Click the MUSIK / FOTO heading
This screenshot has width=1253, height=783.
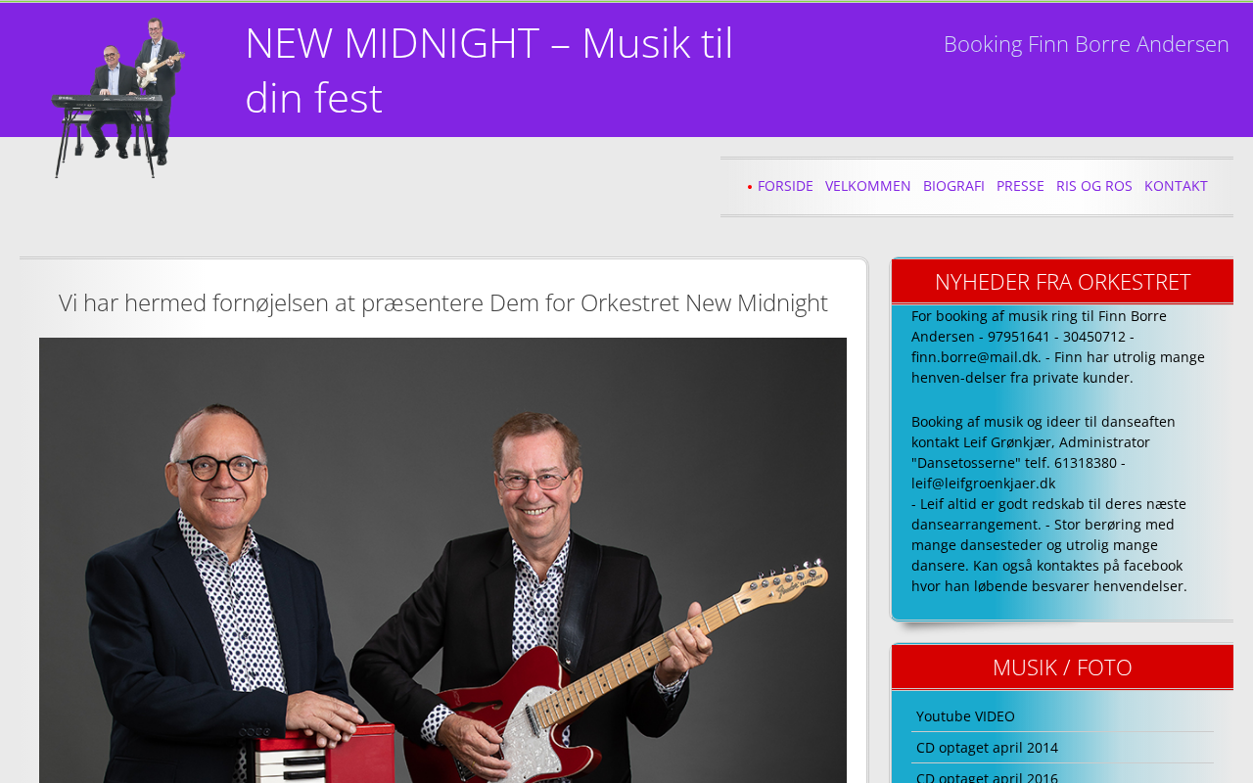(1062, 668)
